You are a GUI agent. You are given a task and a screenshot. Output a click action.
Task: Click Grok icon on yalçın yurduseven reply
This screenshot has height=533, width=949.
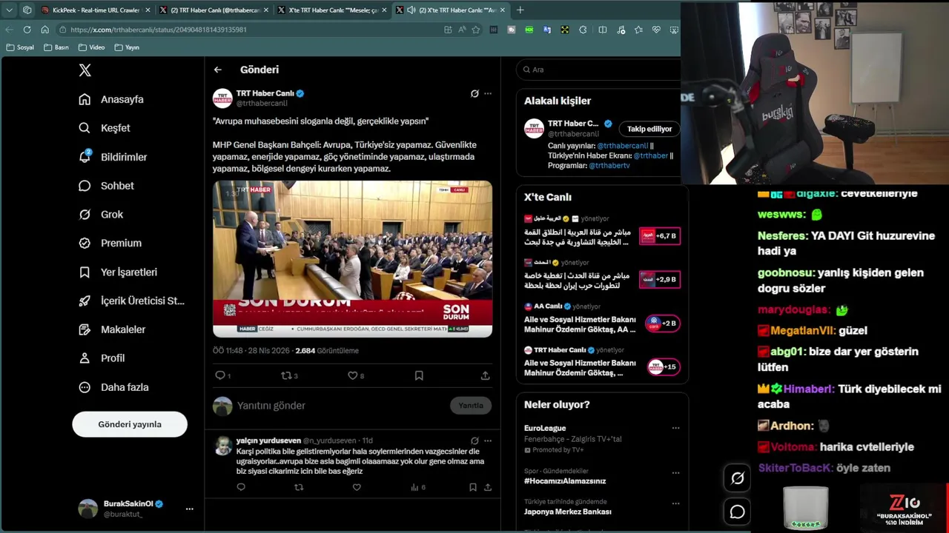pyautogui.click(x=474, y=440)
